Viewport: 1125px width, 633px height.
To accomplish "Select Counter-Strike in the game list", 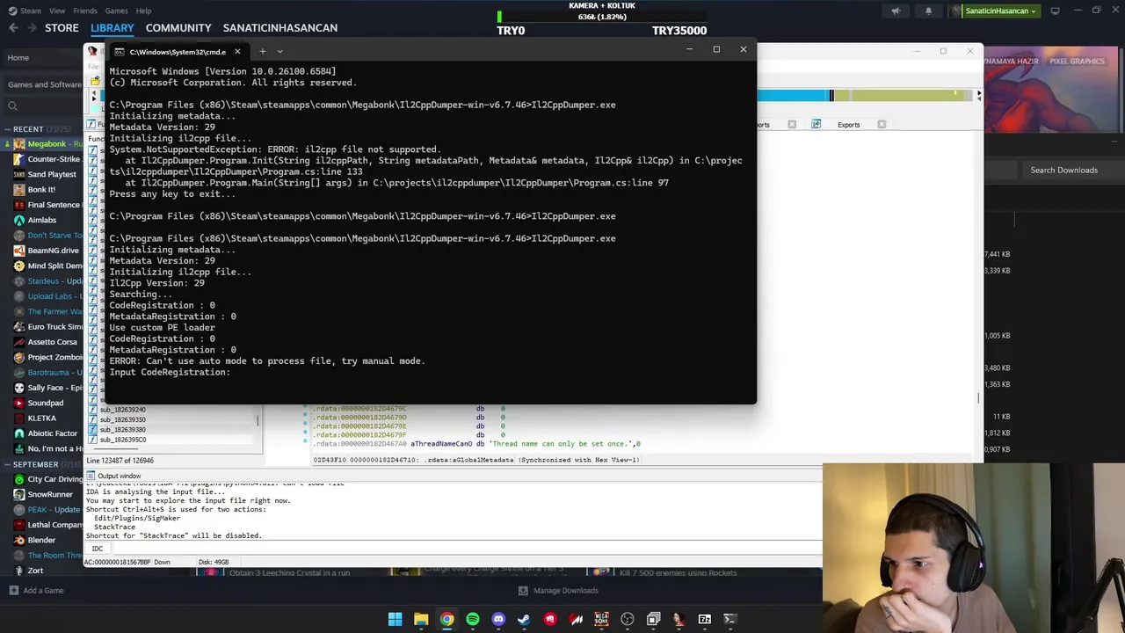I will coord(49,159).
